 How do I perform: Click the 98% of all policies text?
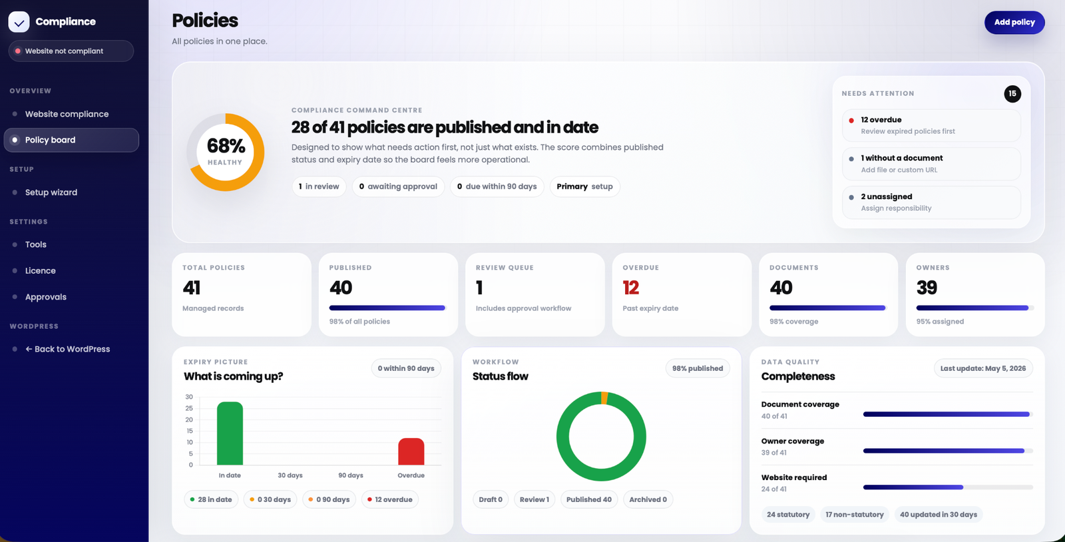point(359,322)
